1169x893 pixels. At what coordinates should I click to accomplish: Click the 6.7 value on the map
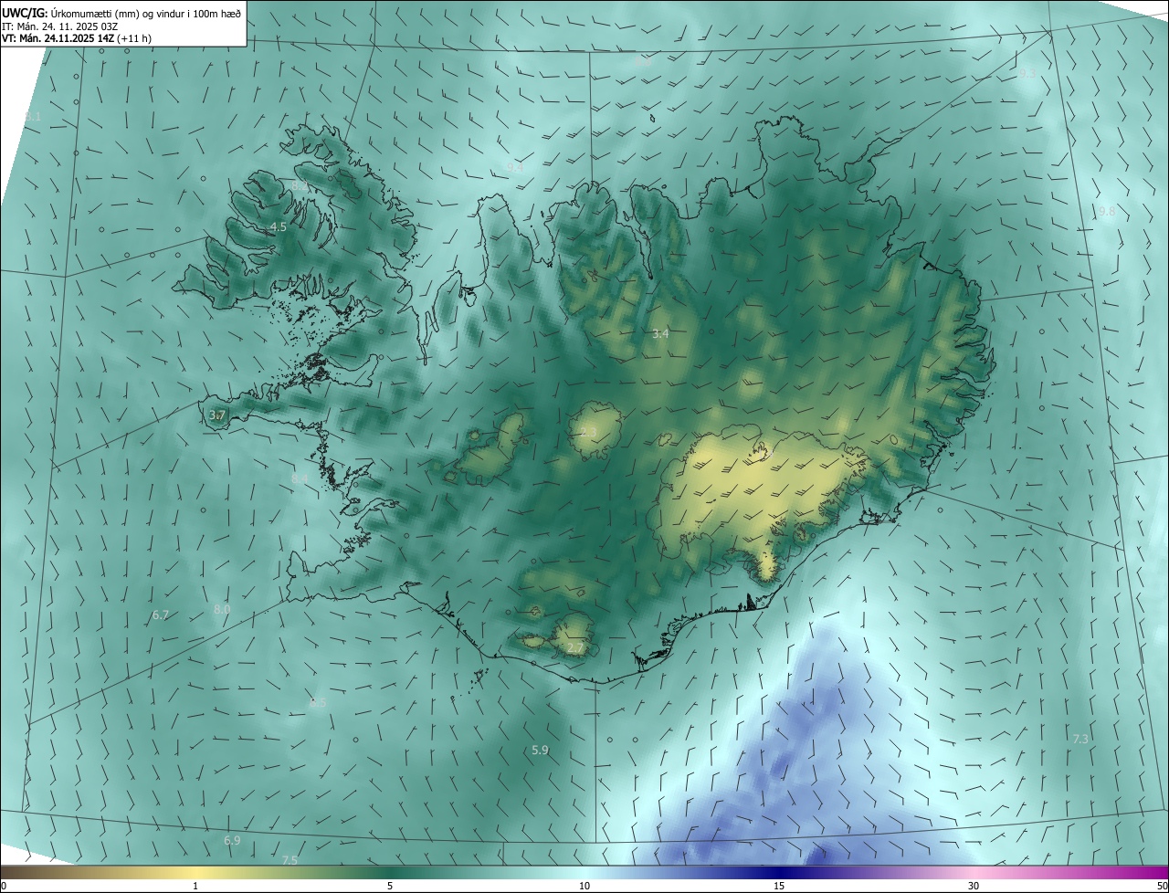(160, 615)
